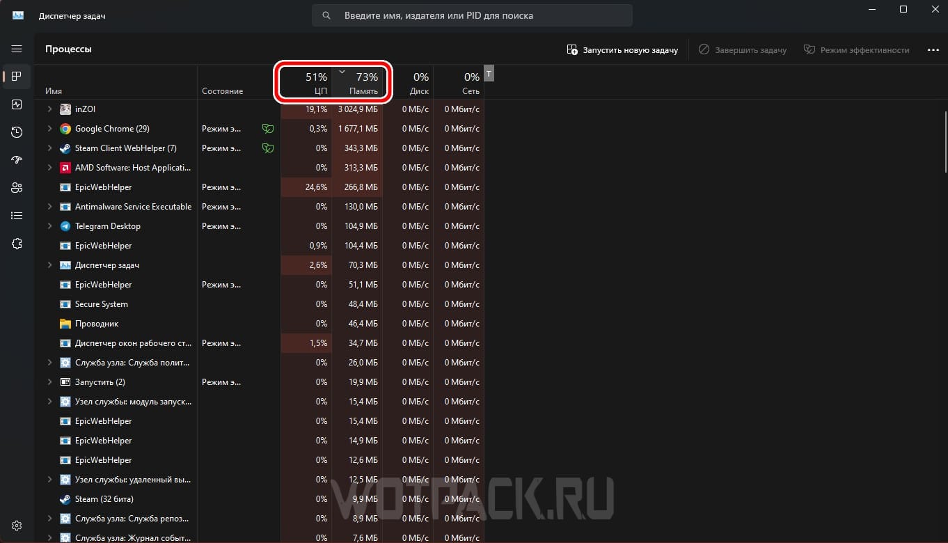Open the three-dots more options menu
The height and width of the screenshot is (543, 948).
point(933,50)
